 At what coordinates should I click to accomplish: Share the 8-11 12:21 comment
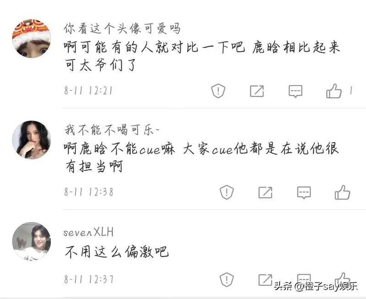pos(257,91)
